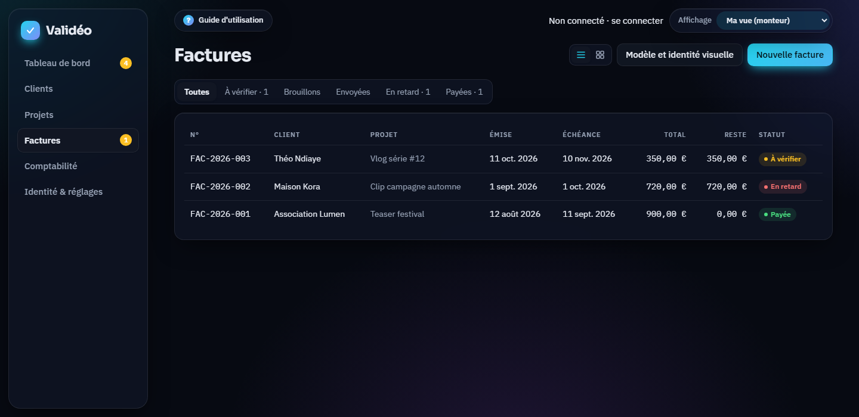
Task: Open Guide d'utilisation
Action: tap(223, 20)
